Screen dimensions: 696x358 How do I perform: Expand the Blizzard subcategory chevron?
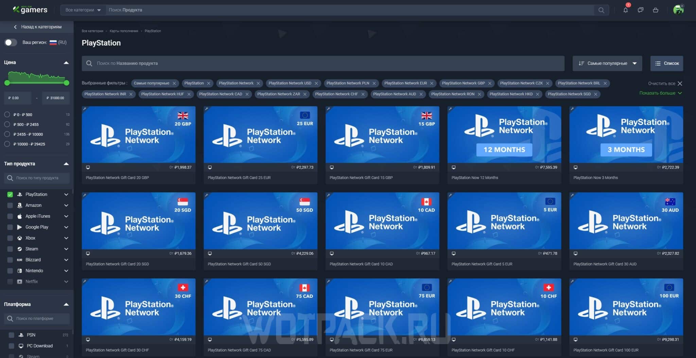coord(66,259)
